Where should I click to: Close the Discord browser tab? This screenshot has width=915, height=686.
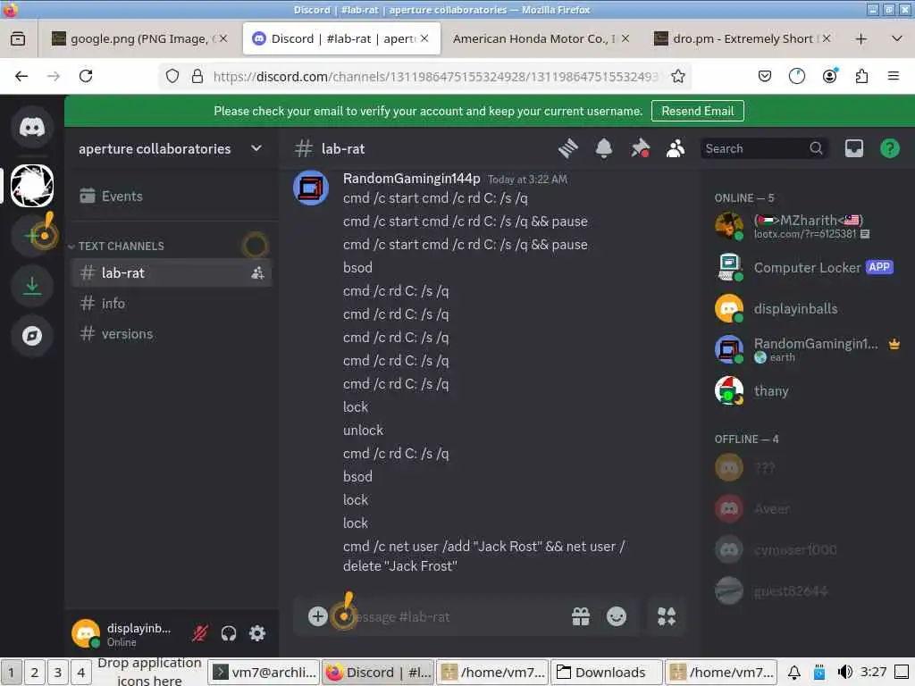pyautogui.click(x=424, y=38)
